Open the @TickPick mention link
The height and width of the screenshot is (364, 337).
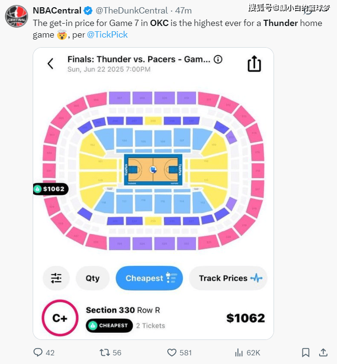(107, 35)
